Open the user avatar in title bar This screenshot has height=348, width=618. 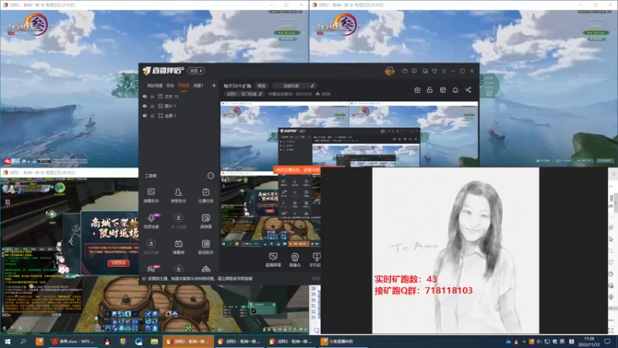tap(389, 71)
